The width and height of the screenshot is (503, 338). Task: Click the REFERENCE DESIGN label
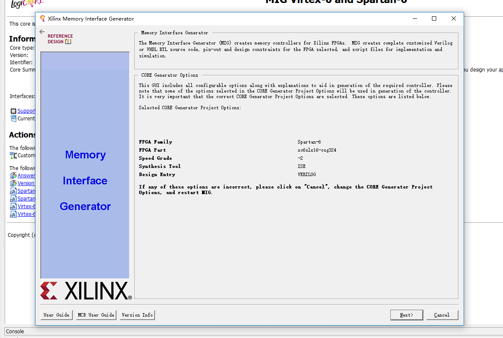click(x=60, y=39)
